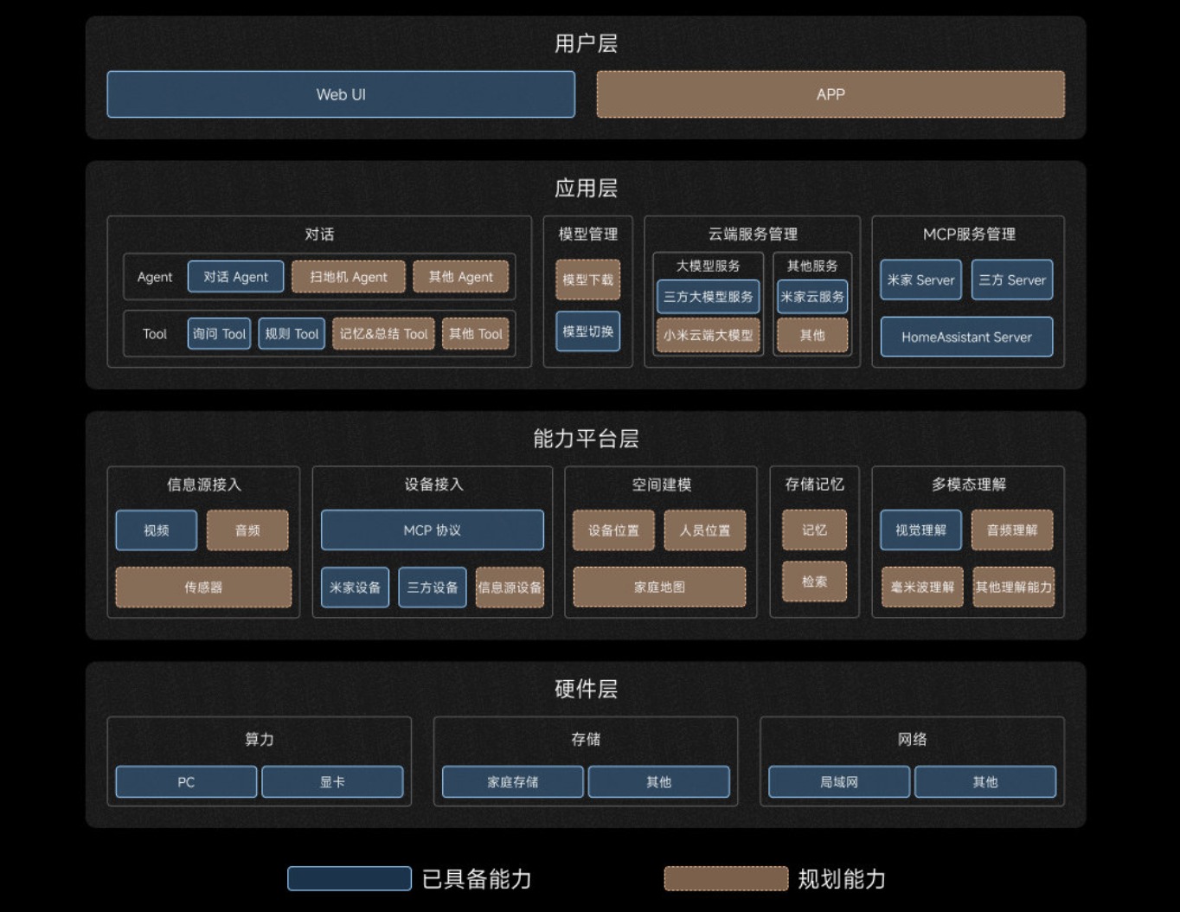Open the HomeAssistant Server box

coord(966,337)
